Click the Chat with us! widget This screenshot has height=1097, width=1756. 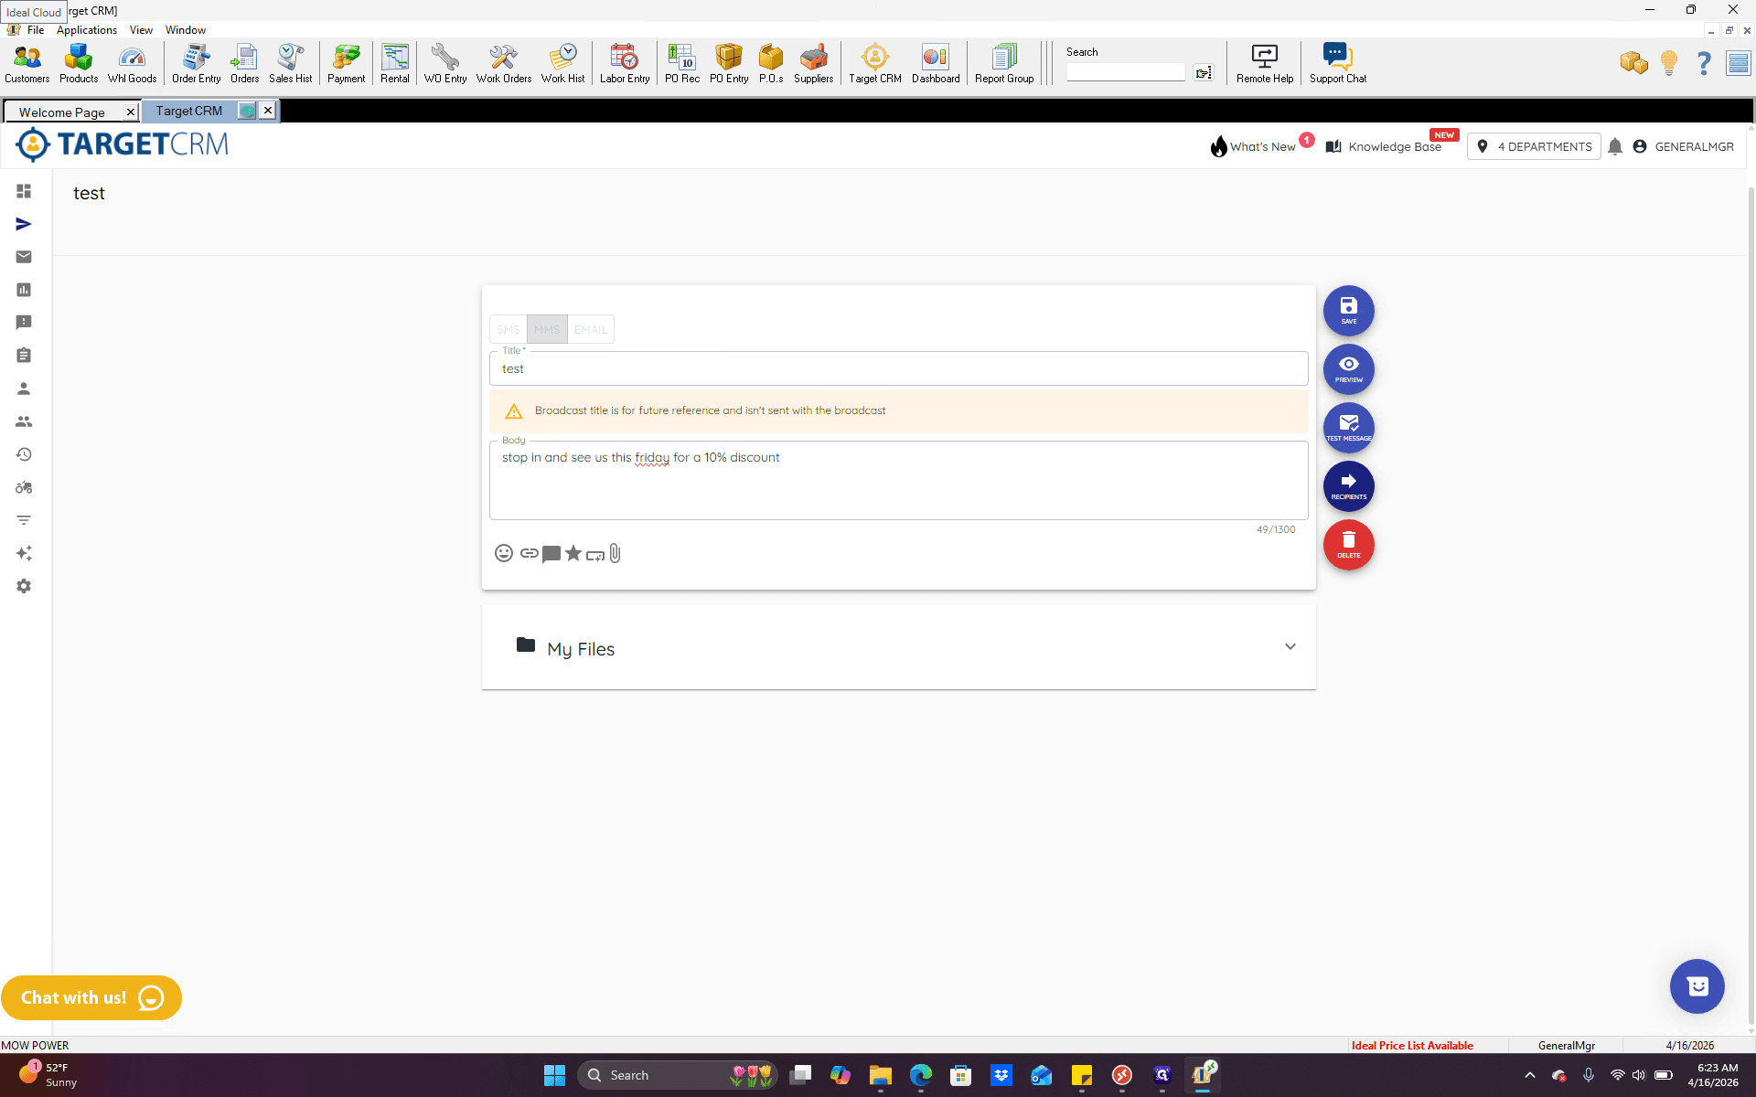(x=91, y=997)
